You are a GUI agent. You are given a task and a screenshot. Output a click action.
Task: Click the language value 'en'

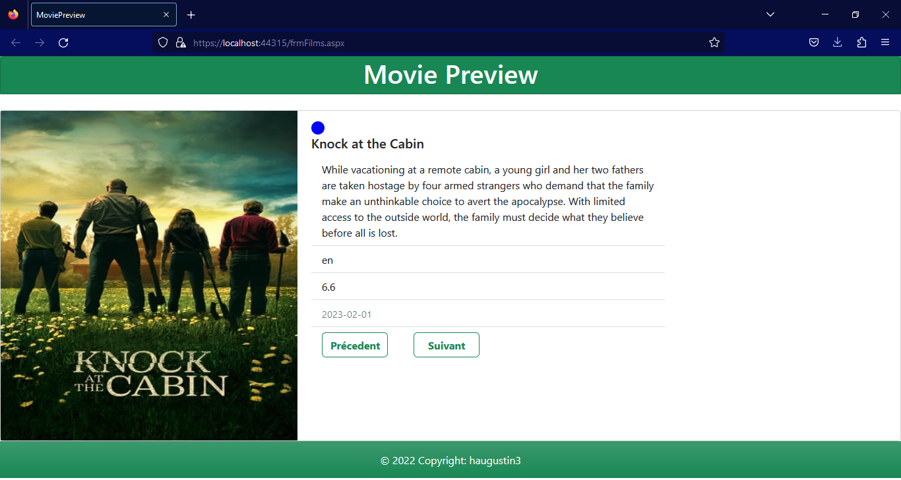[x=327, y=260]
